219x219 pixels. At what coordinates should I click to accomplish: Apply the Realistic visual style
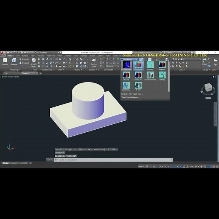[x=162, y=66]
